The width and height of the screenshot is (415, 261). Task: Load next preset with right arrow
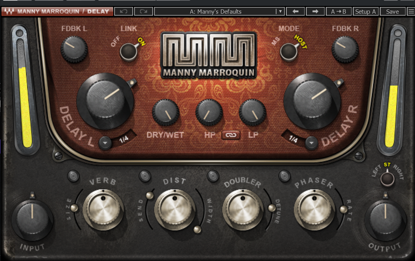point(315,11)
